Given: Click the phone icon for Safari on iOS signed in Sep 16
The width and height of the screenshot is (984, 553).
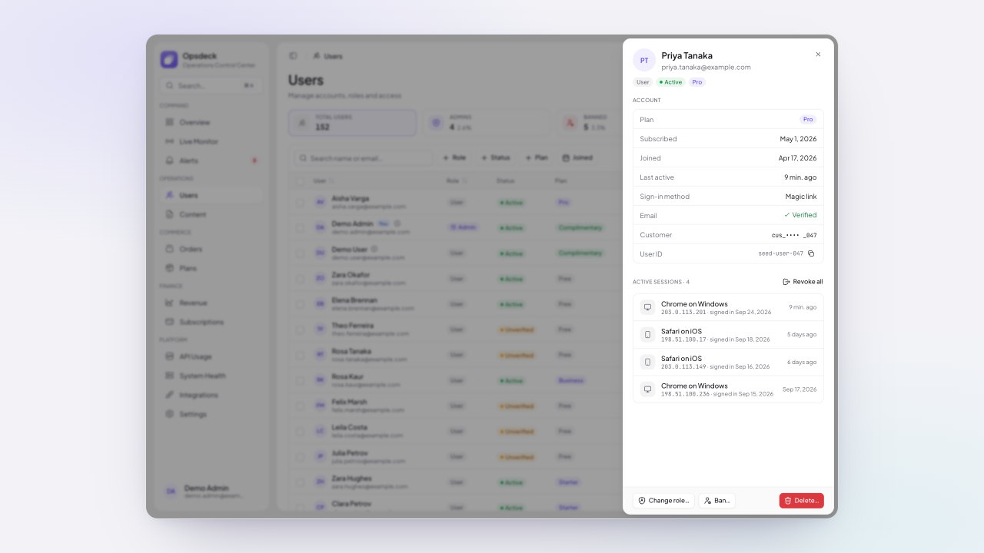Looking at the screenshot, I should pos(647,362).
